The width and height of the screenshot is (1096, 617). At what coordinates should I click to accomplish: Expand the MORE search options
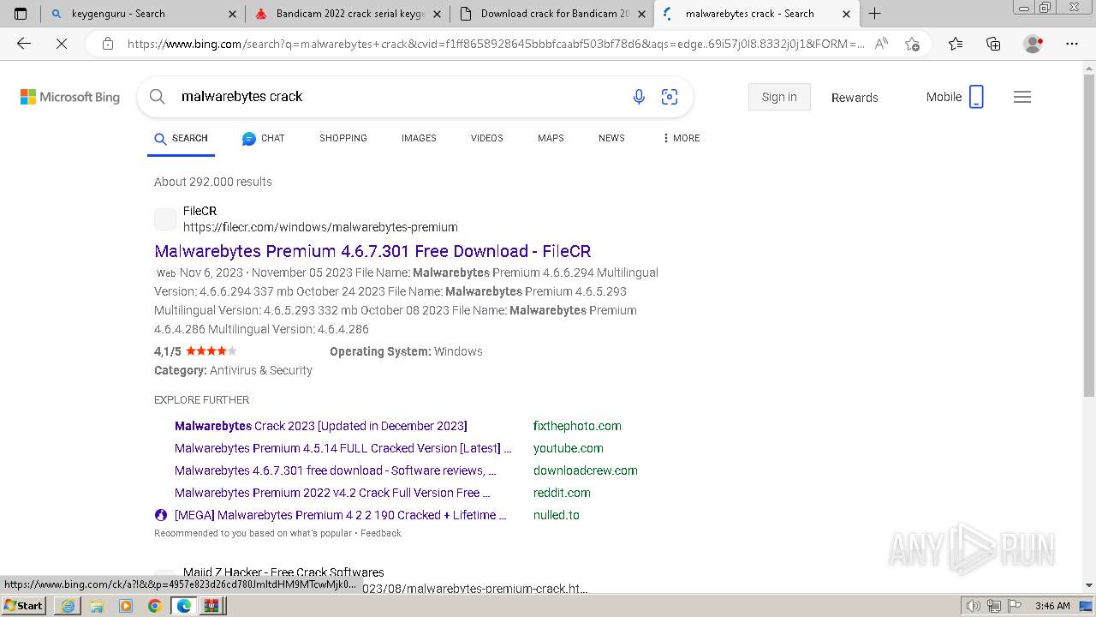[681, 138]
